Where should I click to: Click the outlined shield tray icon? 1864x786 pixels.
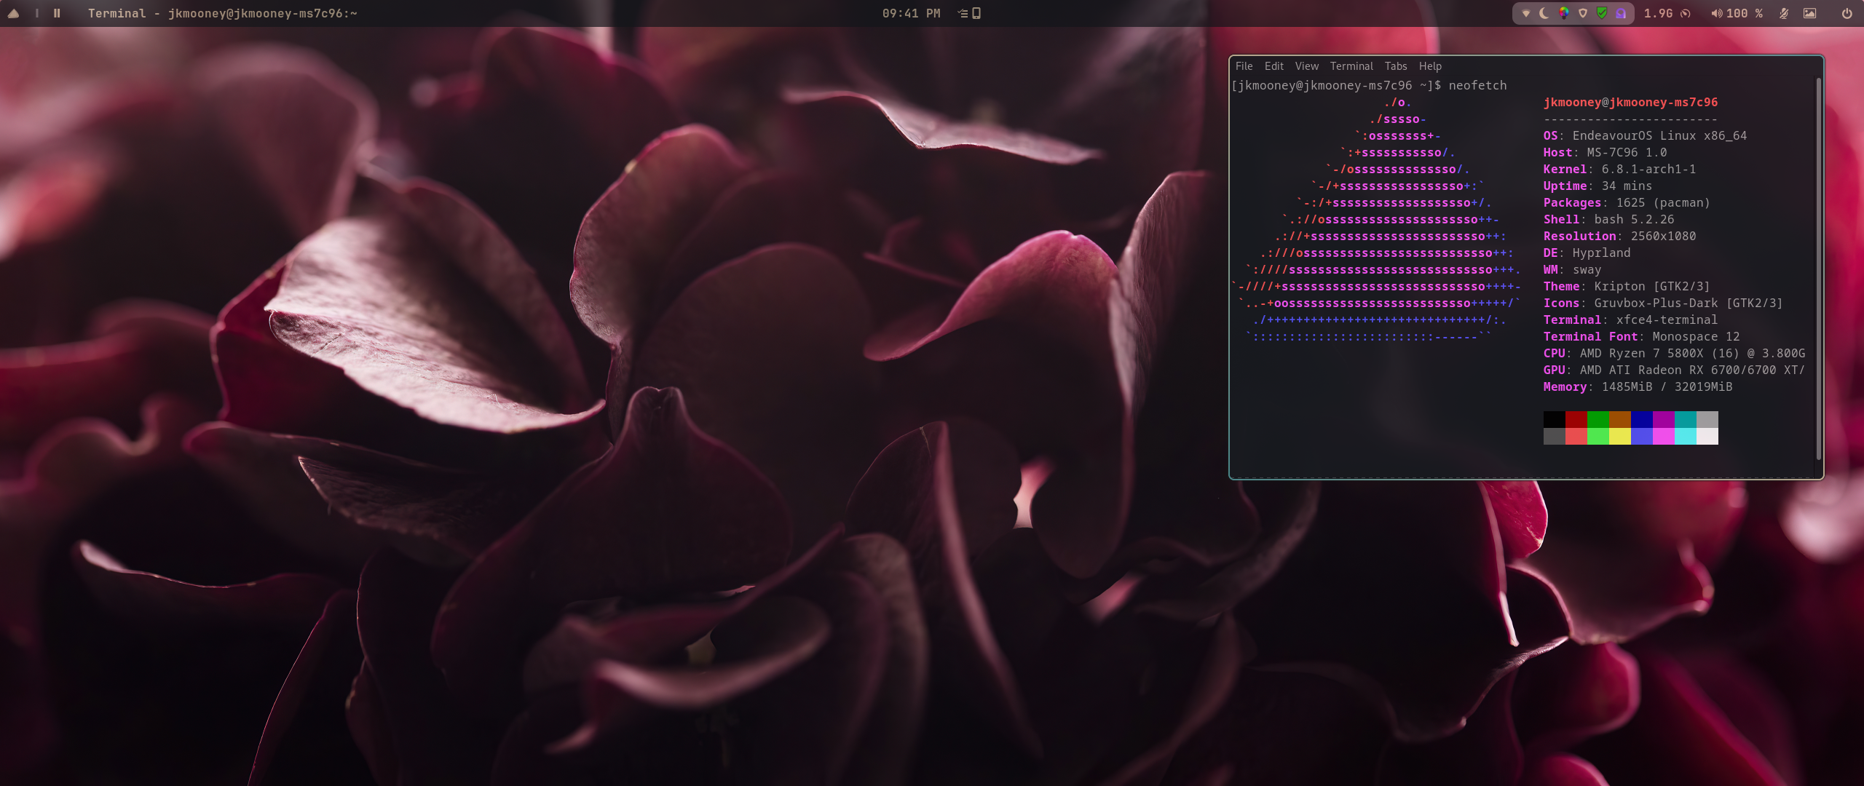tap(1582, 13)
